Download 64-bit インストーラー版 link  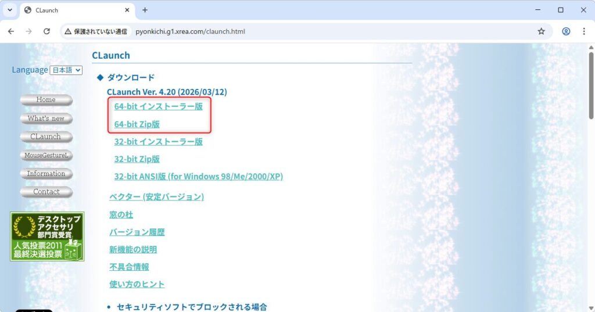point(158,107)
